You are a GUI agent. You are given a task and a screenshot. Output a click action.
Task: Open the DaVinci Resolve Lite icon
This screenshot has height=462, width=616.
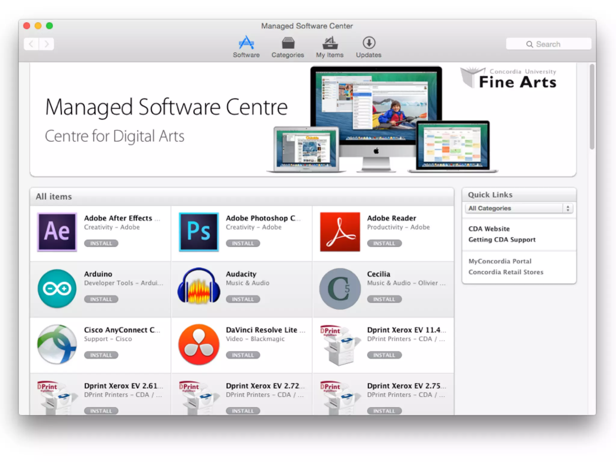[199, 344]
